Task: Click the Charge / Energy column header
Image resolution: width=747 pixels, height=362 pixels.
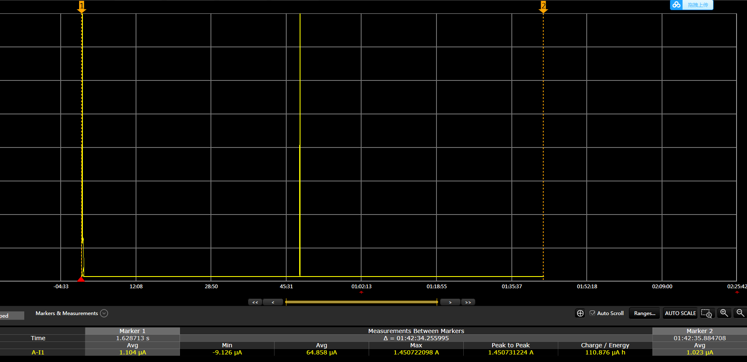Action: tap(605, 345)
